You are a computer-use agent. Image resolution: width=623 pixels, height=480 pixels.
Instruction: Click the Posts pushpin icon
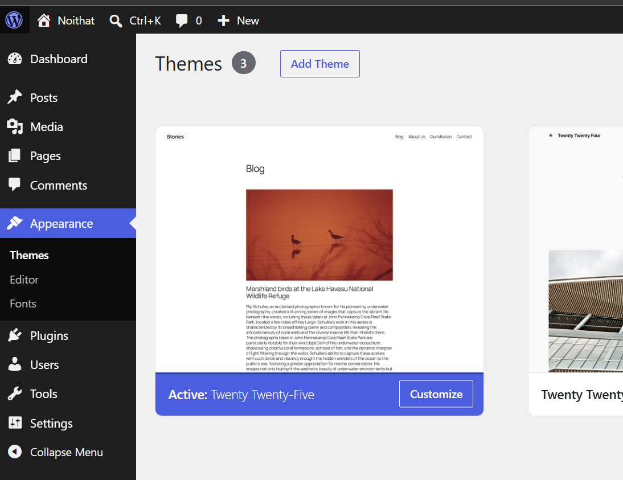point(15,97)
